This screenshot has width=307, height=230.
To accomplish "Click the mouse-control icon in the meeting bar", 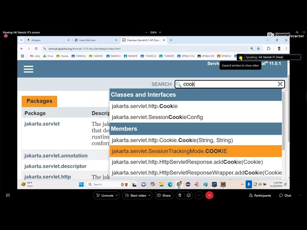I will coord(180,195).
